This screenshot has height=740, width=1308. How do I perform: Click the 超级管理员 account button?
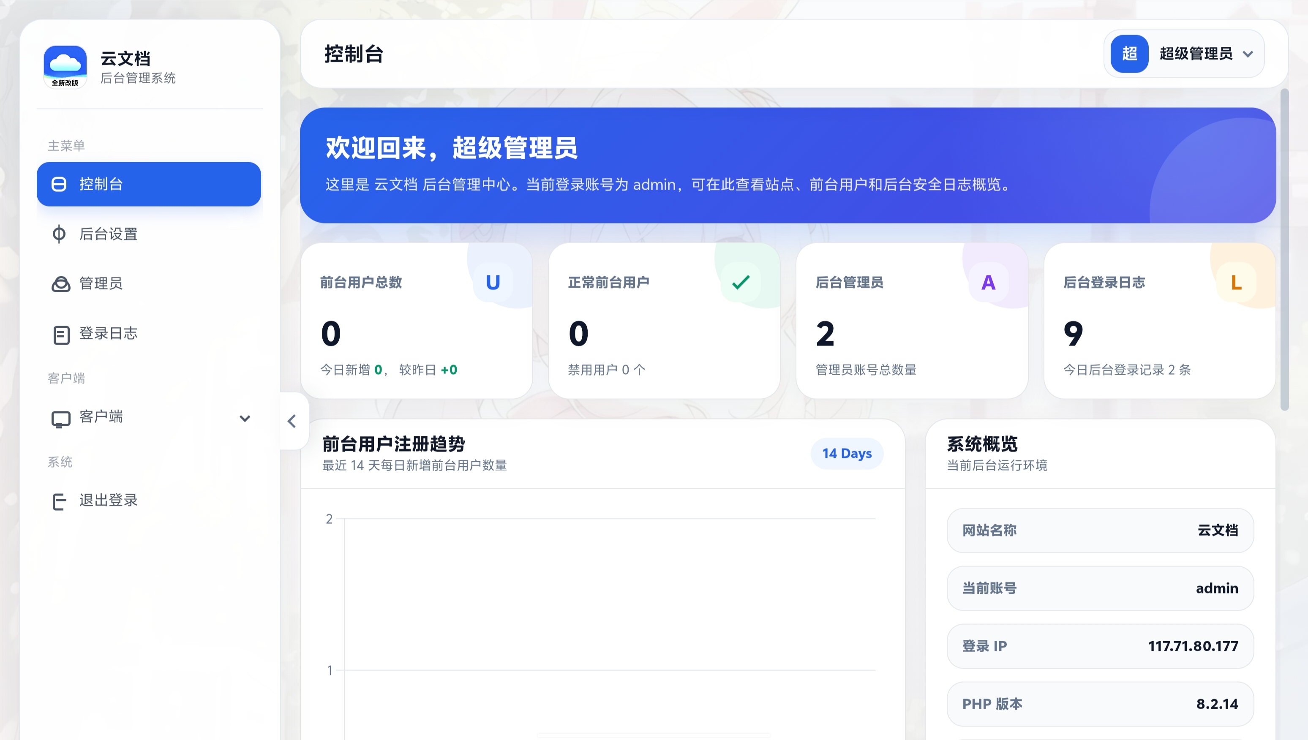(1184, 54)
